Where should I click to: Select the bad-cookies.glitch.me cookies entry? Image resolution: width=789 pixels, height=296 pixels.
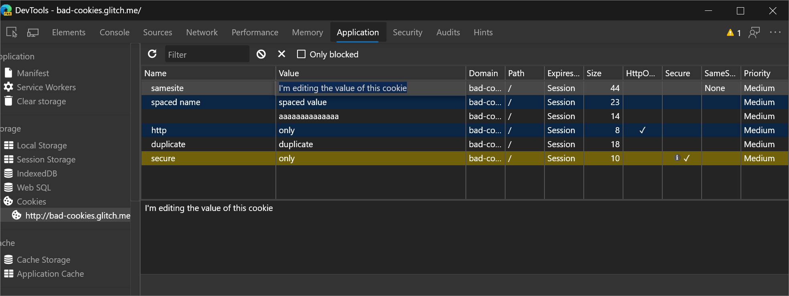tap(78, 216)
